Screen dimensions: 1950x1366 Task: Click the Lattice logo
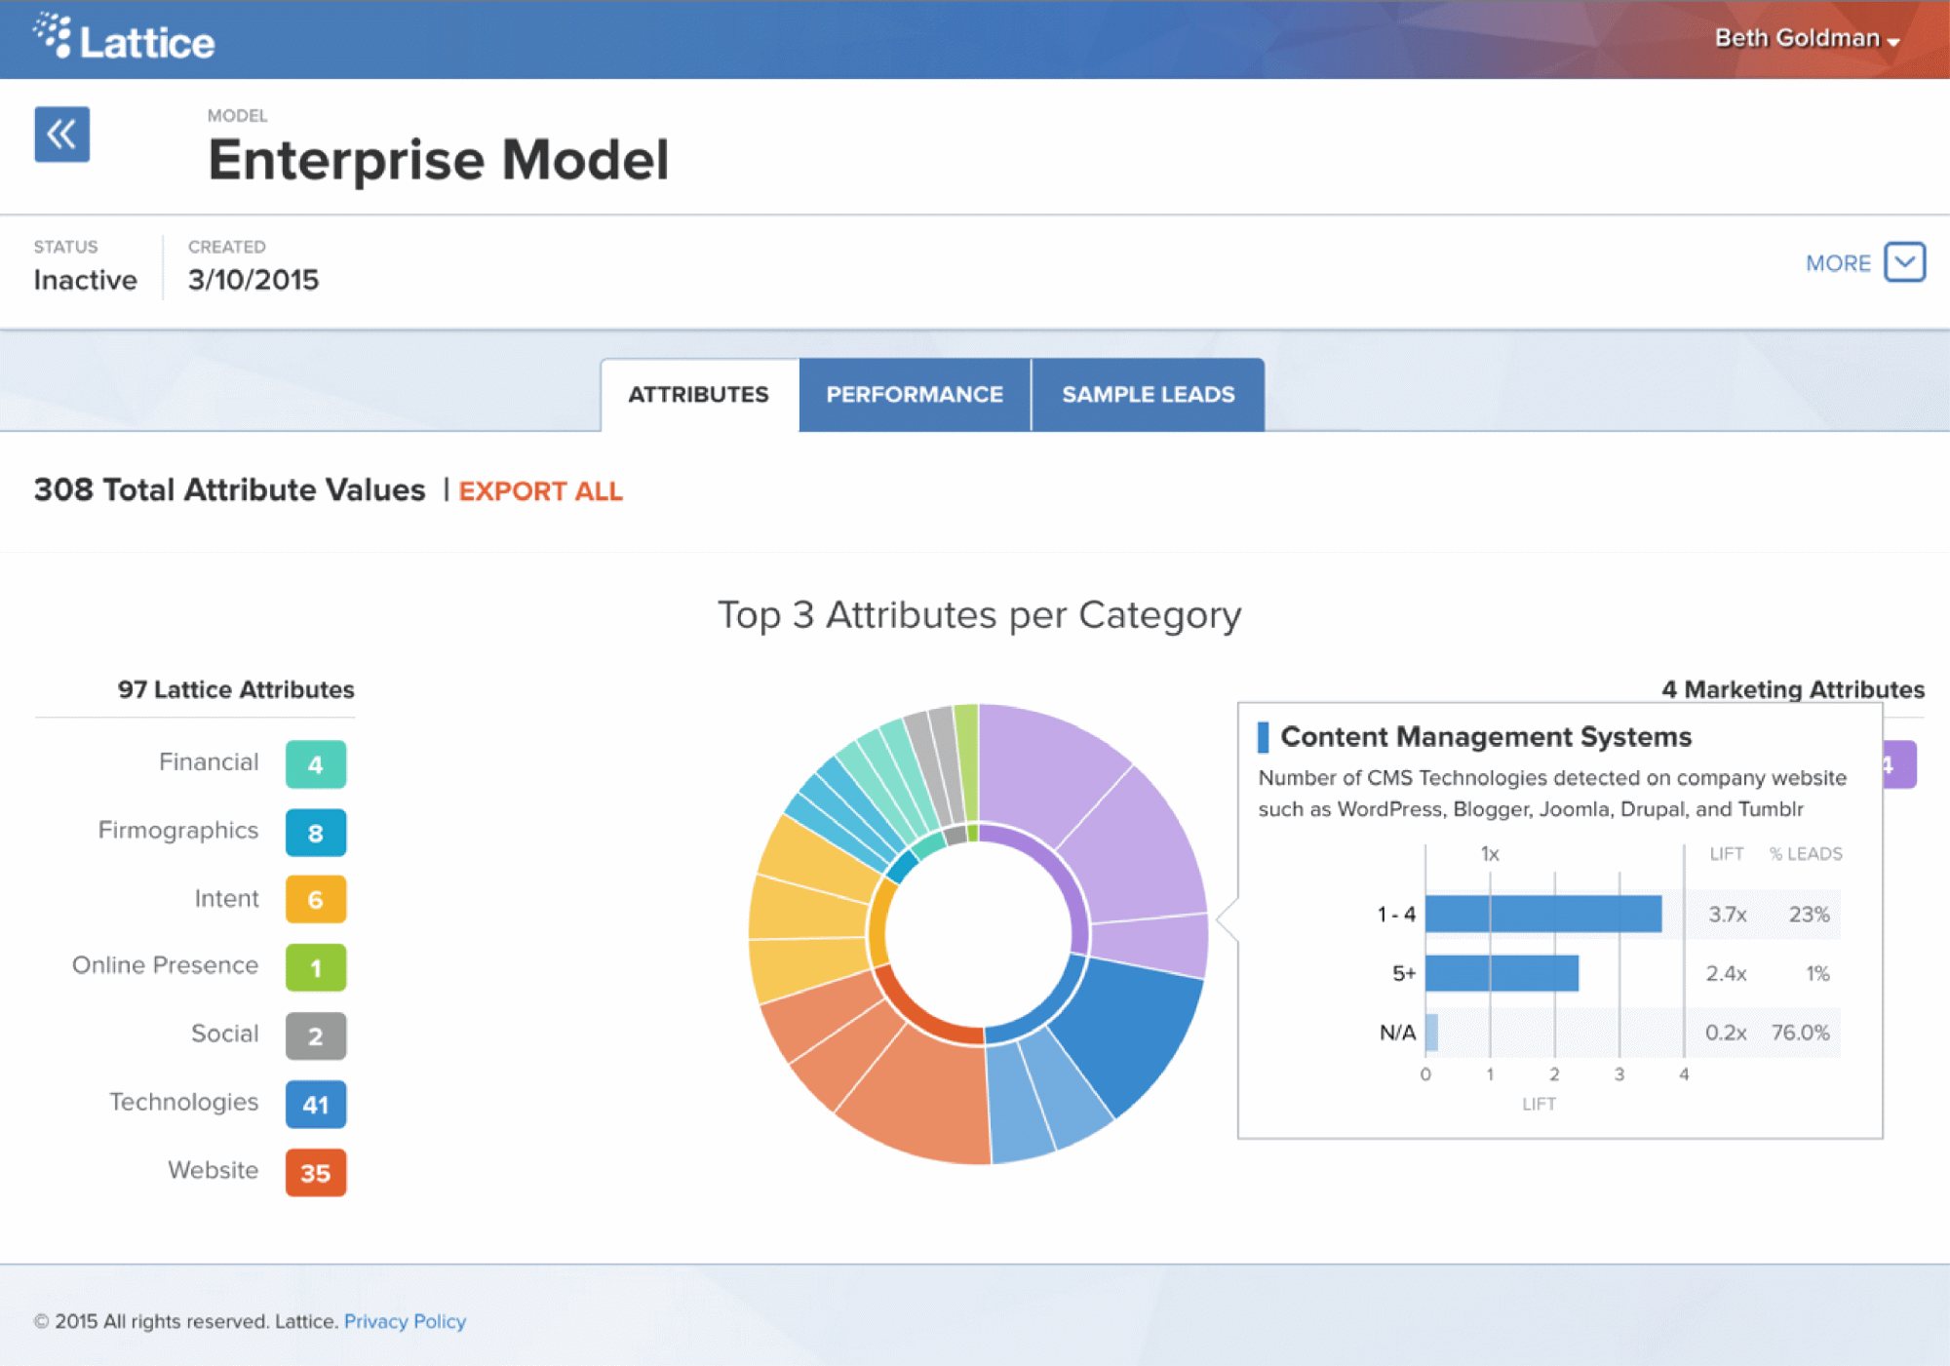(124, 39)
